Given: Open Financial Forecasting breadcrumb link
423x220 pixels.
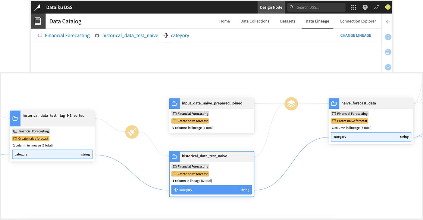Looking at the screenshot, I should (x=67, y=35).
